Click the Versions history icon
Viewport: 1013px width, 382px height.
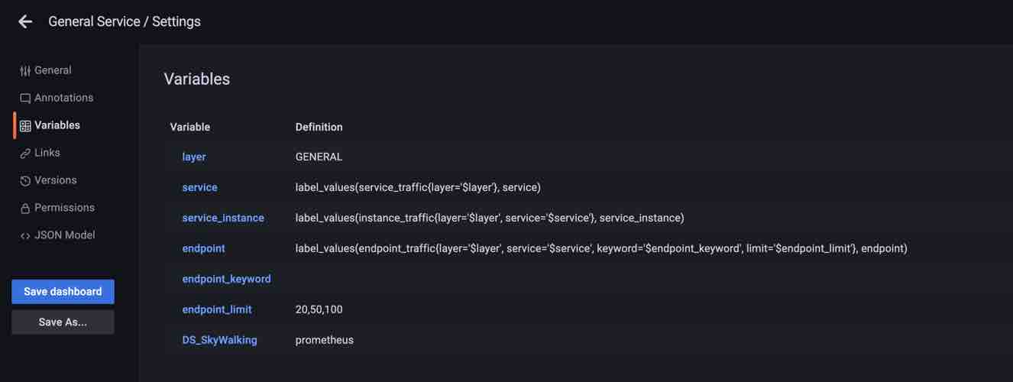click(x=25, y=181)
